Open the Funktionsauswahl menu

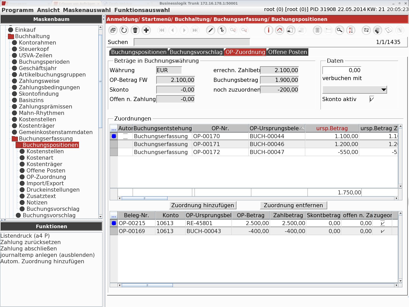(142, 10)
